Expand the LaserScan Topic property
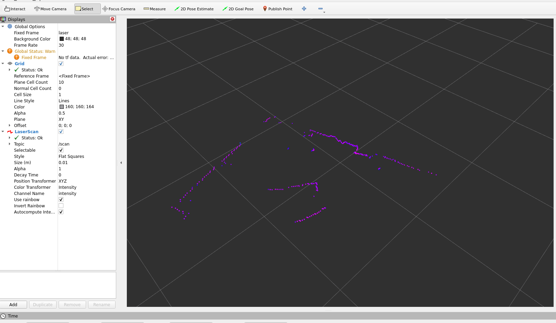The image size is (556, 323). (x=10, y=144)
